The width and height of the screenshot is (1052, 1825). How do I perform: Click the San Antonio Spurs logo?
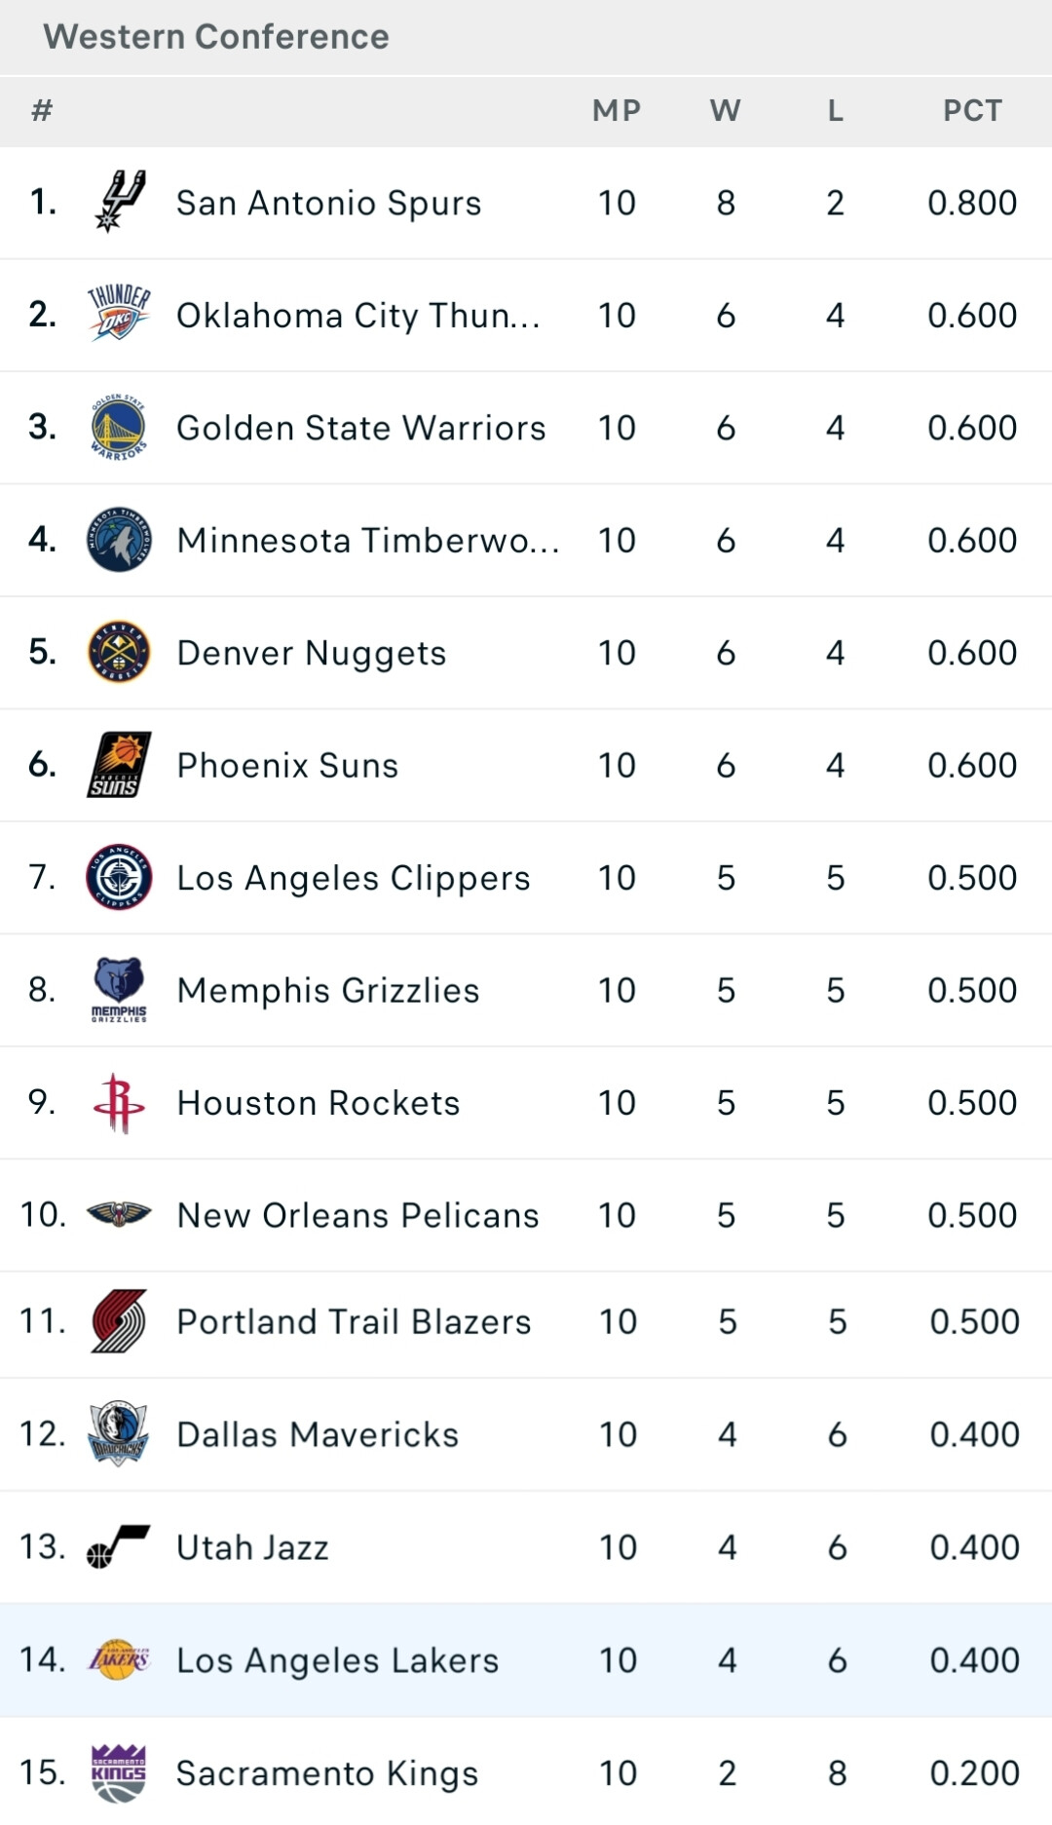(120, 202)
